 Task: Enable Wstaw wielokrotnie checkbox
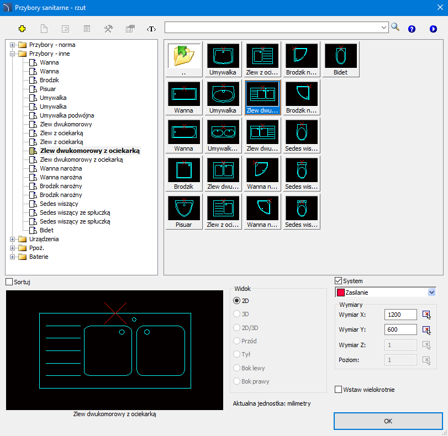[339, 390]
